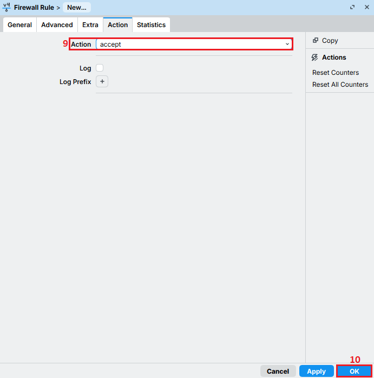The height and width of the screenshot is (378, 374).
Task: Click the Cancel button
Action: pyautogui.click(x=278, y=371)
